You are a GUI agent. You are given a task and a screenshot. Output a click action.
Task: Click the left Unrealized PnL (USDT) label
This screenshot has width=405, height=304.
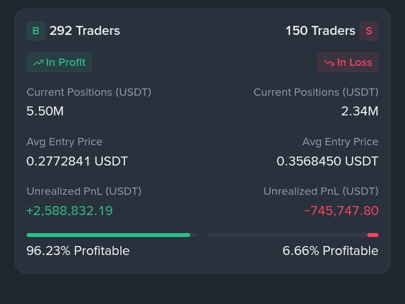[84, 191]
